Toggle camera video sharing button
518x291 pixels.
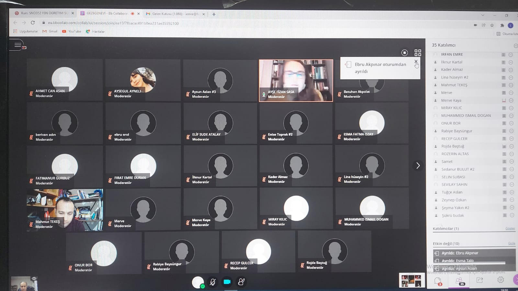(227, 282)
